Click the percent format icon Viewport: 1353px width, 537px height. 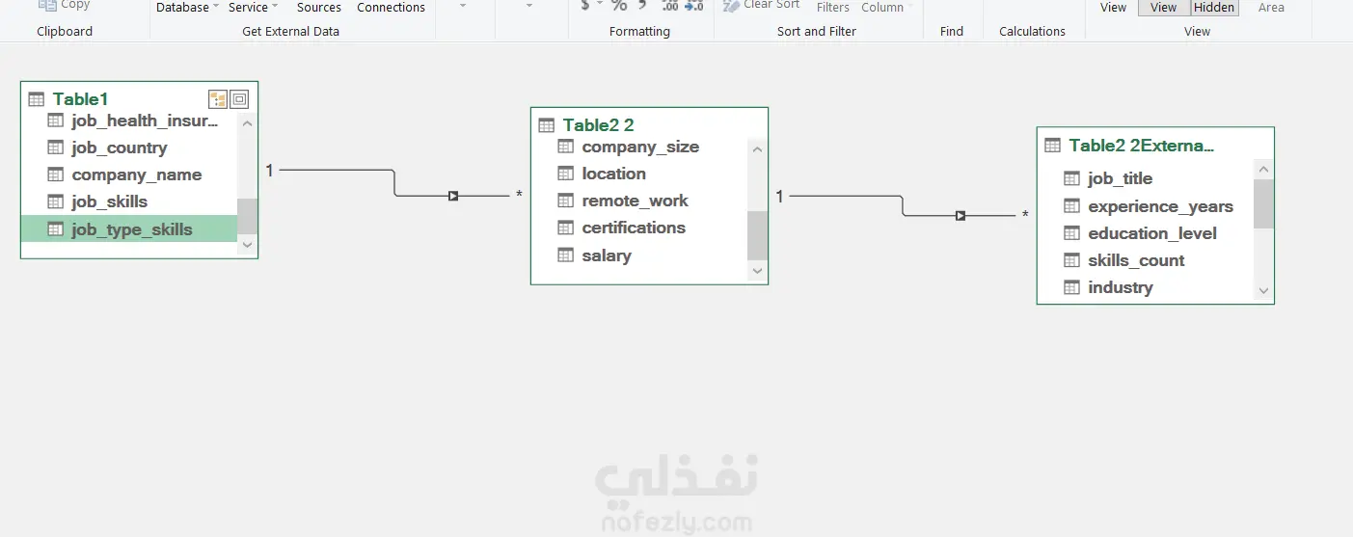(x=619, y=6)
